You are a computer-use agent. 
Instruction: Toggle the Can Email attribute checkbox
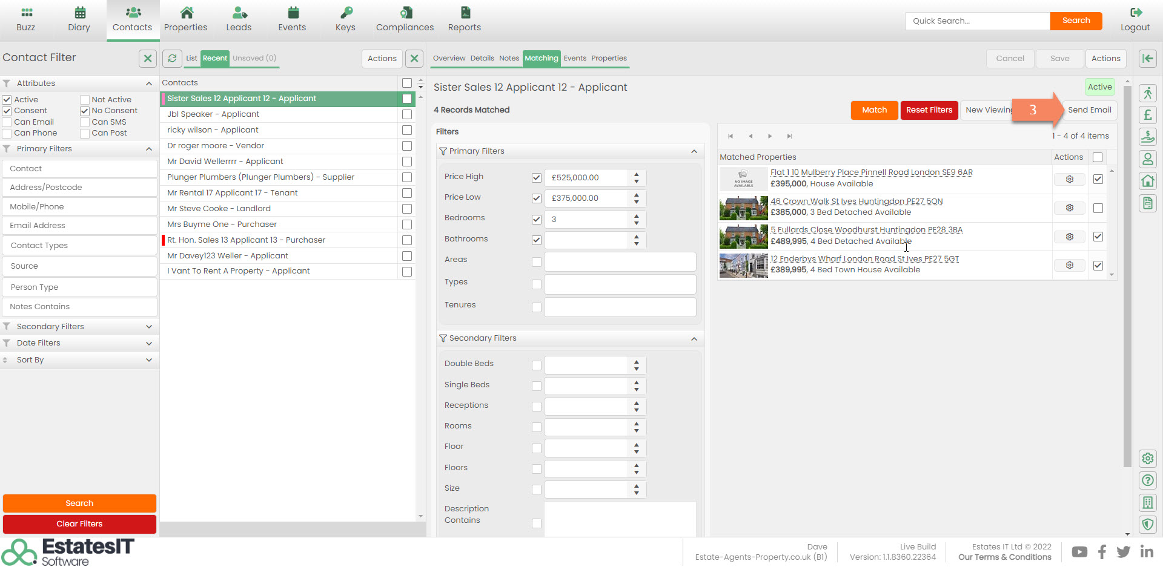7,122
